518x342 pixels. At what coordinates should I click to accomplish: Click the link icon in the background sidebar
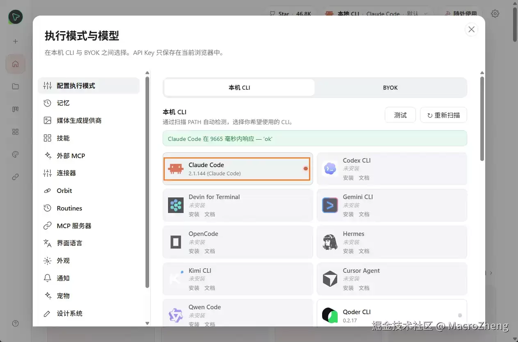pos(16,177)
